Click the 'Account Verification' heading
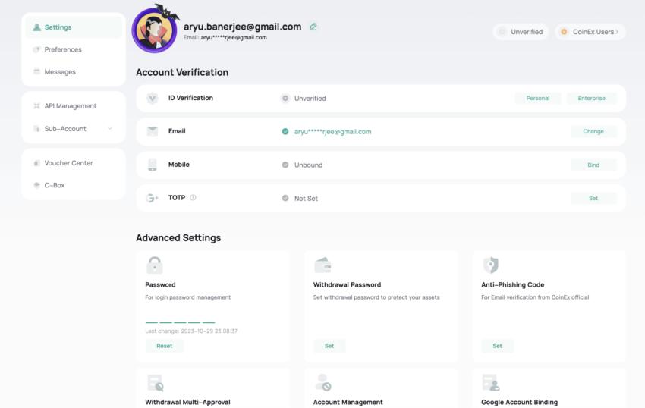The image size is (645, 408). point(182,72)
